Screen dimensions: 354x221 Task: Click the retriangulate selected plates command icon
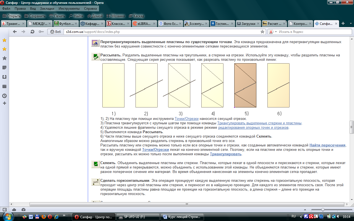pyautogui.click(x=95, y=43)
